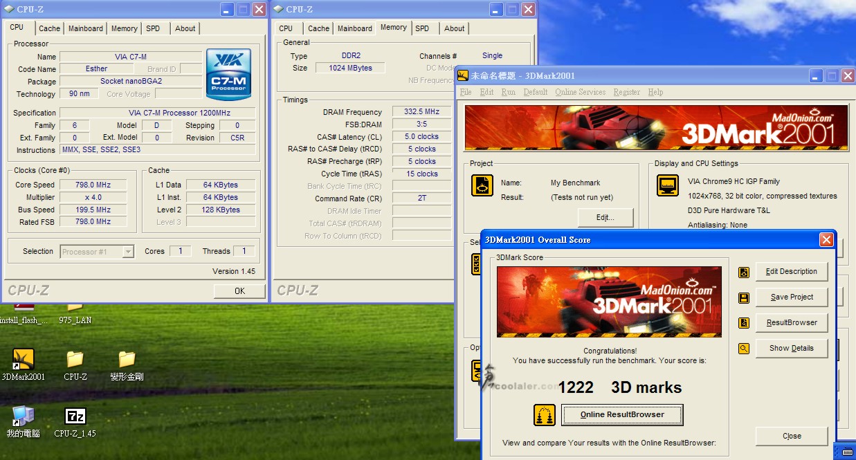Click the Command Rate 2T field

coord(421,199)
